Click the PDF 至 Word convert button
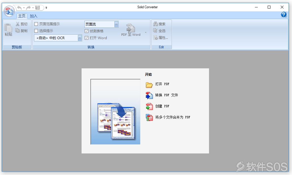The height and width of the screenshot is (175, 292). click(x=131, y=30)
